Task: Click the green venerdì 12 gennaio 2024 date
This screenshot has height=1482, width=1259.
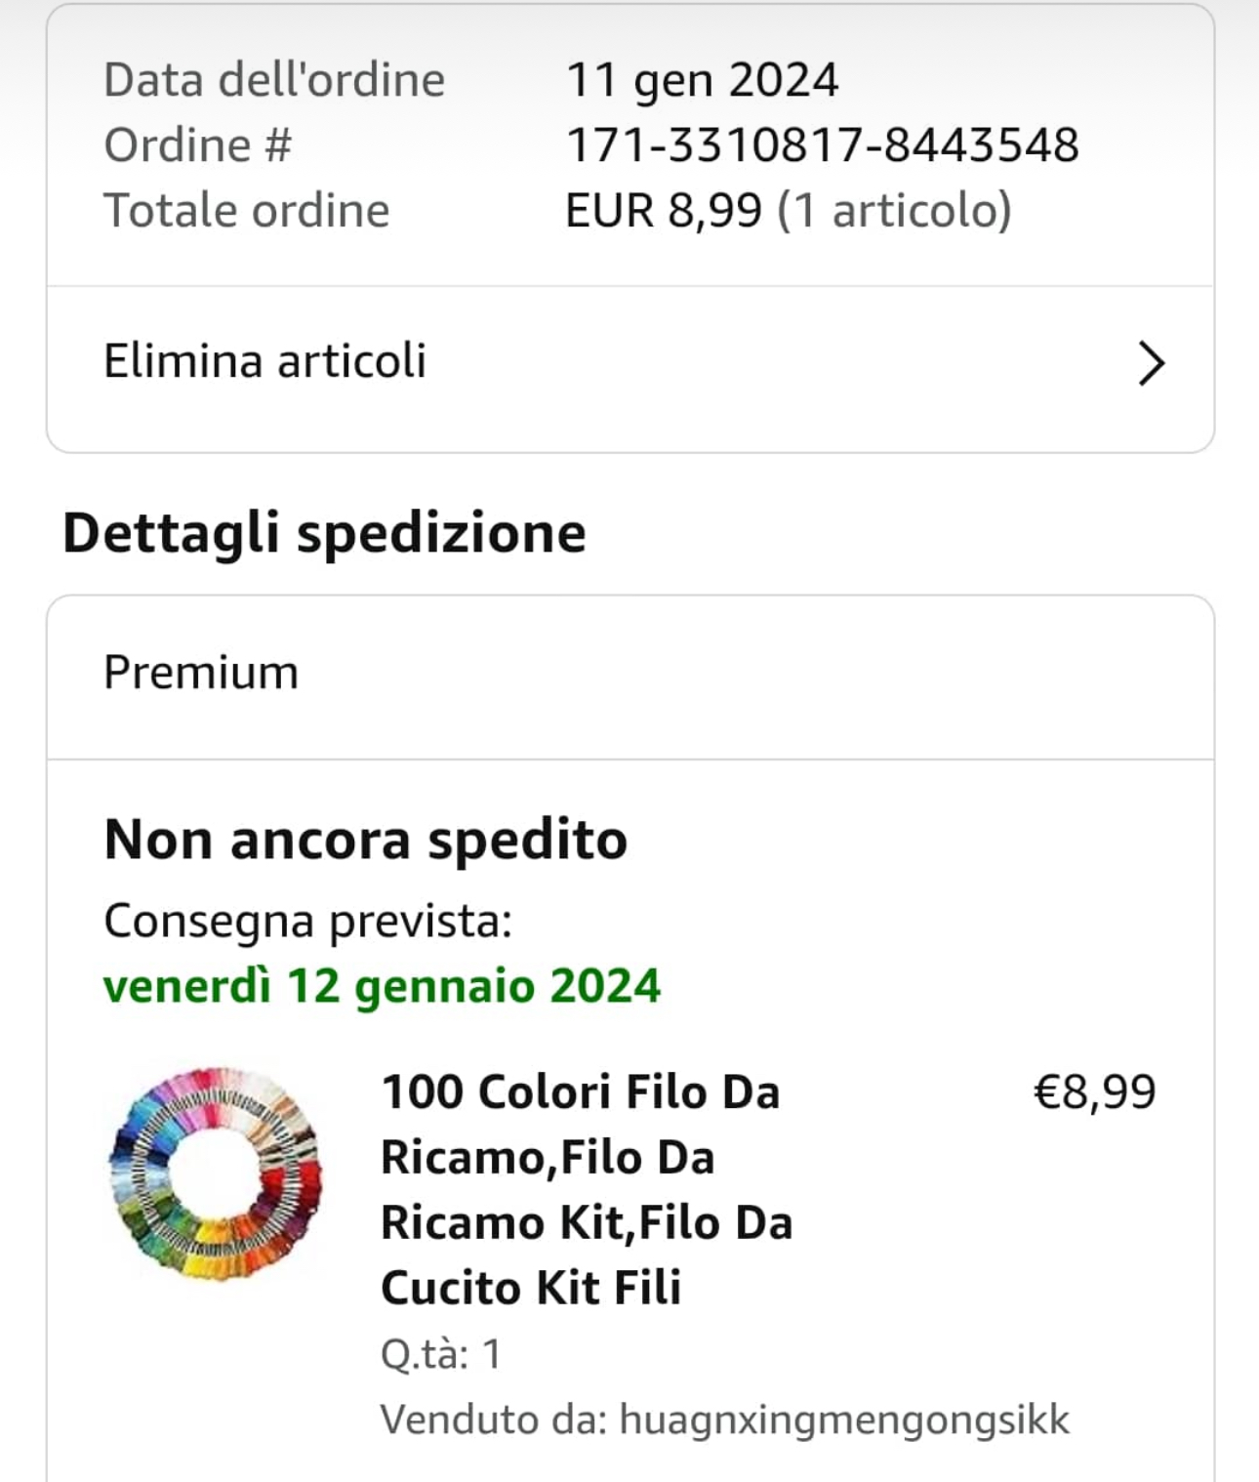Action: click(x=382, y=986)
